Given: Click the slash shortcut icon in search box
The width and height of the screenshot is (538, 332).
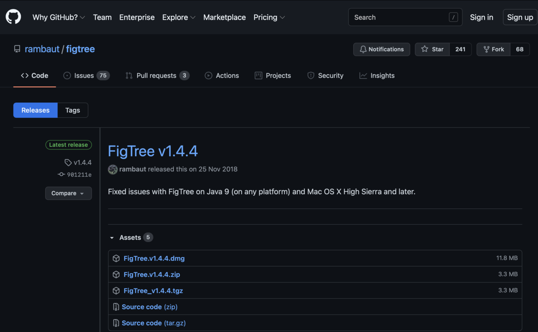Looking at the screenshot, I should pyautogui.click(x=453, y=17).
